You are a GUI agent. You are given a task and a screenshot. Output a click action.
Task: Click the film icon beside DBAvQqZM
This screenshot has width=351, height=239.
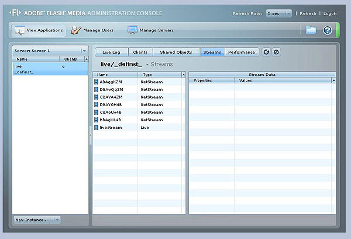96,90
